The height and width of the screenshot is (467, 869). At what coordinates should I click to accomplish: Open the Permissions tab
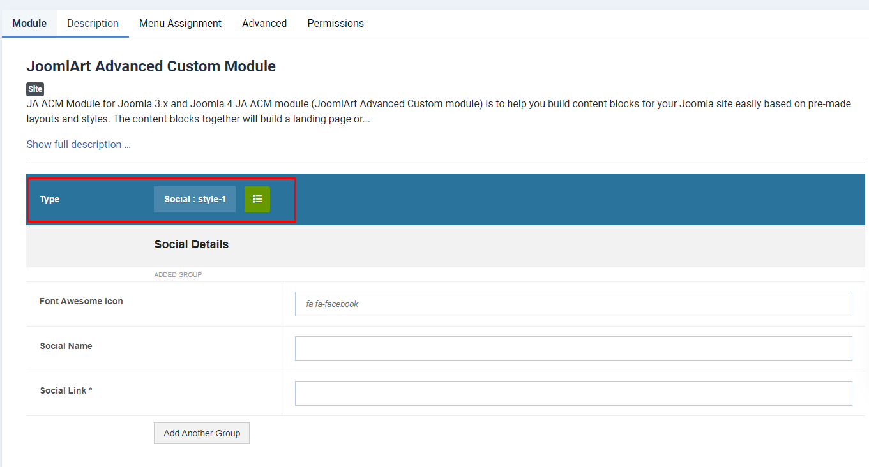tap(335, 24)
